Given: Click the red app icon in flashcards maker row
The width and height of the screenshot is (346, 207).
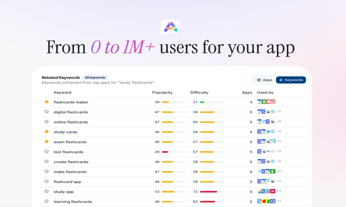Looking at the screenshot, I should click(268, 102).
